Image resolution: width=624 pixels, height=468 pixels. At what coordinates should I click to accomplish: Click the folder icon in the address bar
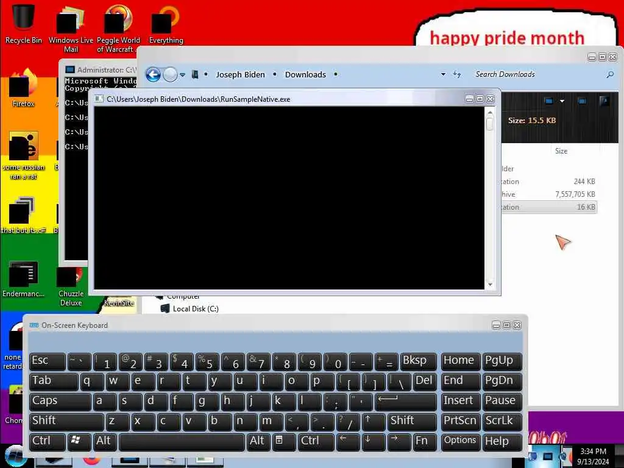(195, 74)
